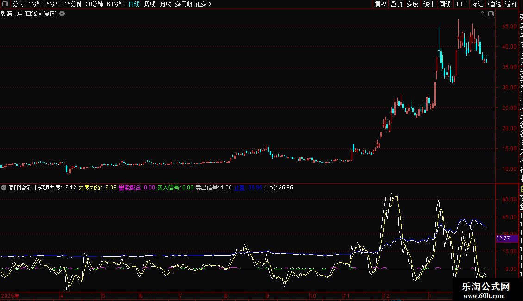Select the 5分钟 period tab
The height and width of the screenshot is (301, 523).
coord(53,4)
